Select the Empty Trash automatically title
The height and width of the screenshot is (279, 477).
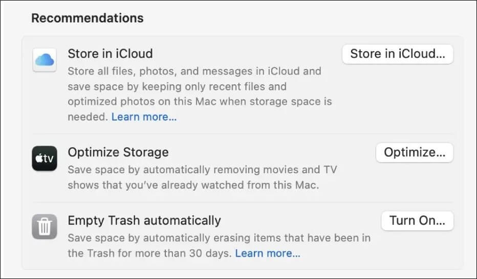click(144, 221)
